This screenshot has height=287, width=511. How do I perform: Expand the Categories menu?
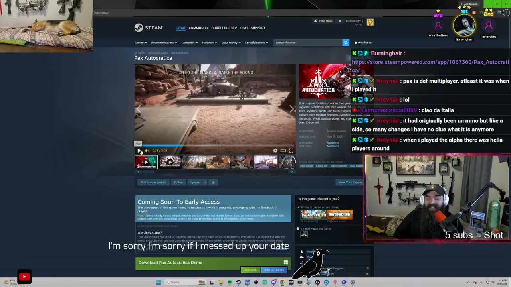point(189,43)
